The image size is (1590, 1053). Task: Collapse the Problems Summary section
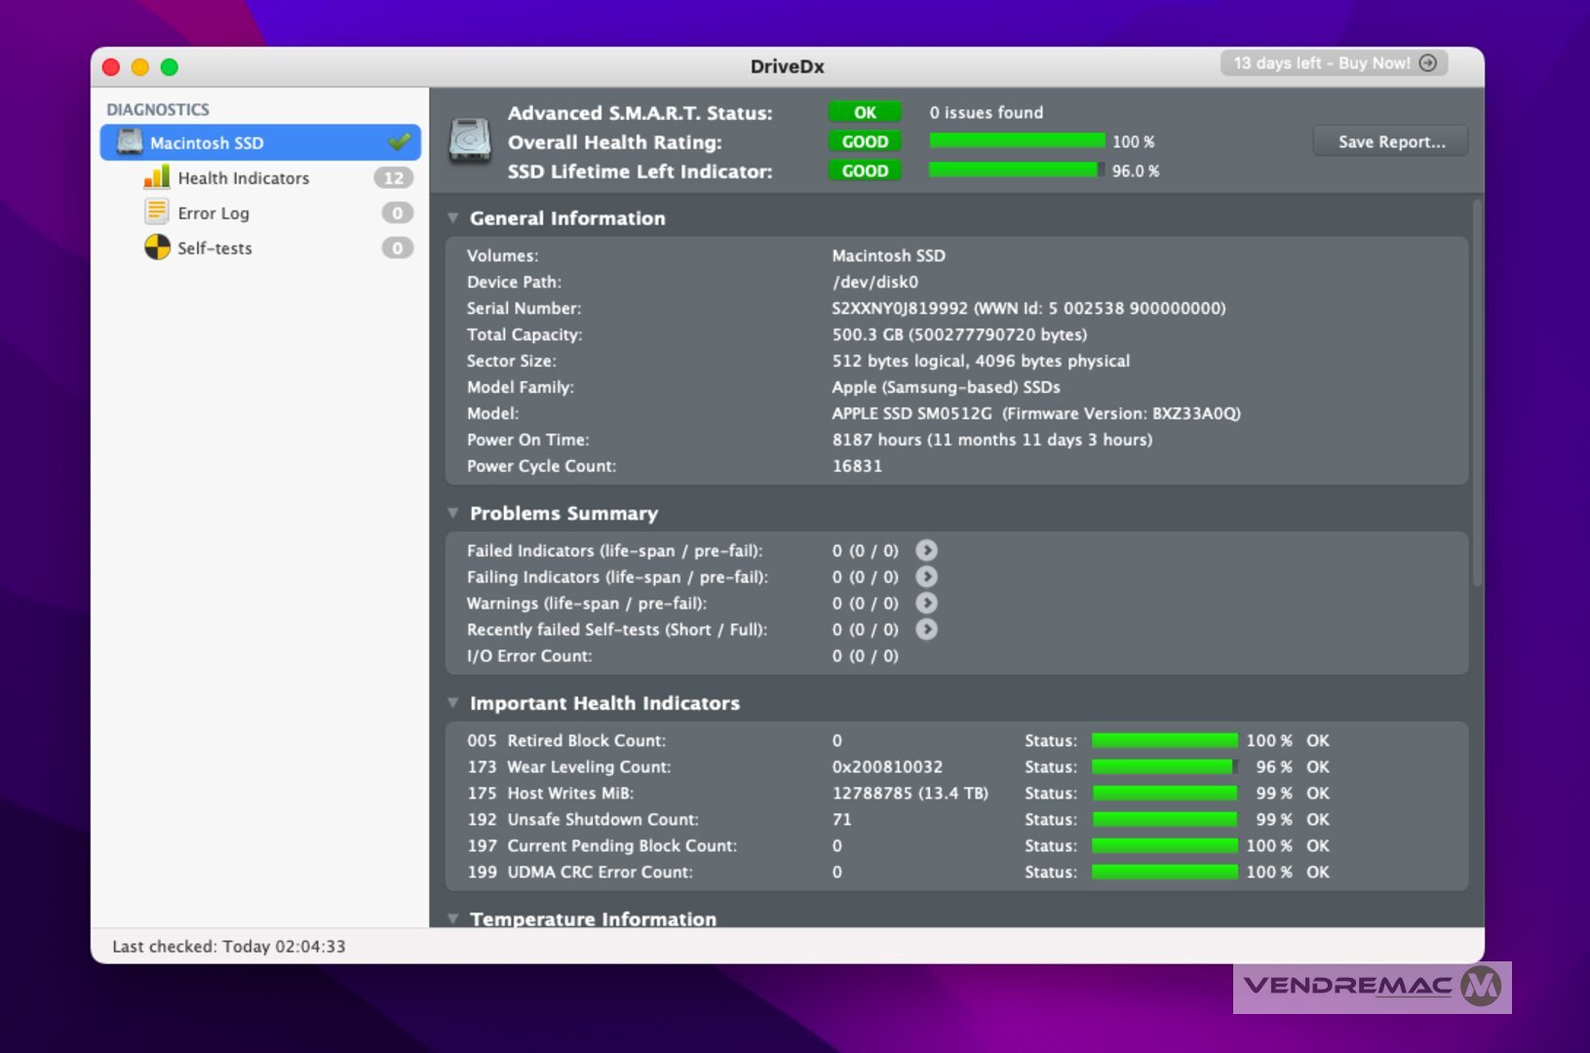pos(453,513)
